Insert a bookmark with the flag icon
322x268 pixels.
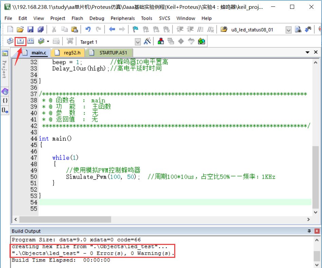[x=135, y=29]
